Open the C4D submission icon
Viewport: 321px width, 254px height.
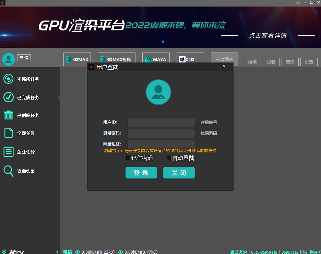tap(182, 59)
